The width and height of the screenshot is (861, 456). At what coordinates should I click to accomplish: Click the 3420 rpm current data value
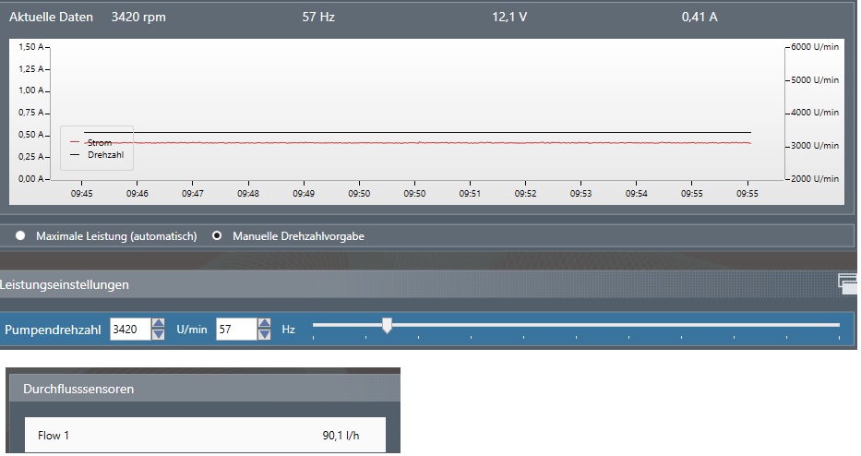click(138, 17)
